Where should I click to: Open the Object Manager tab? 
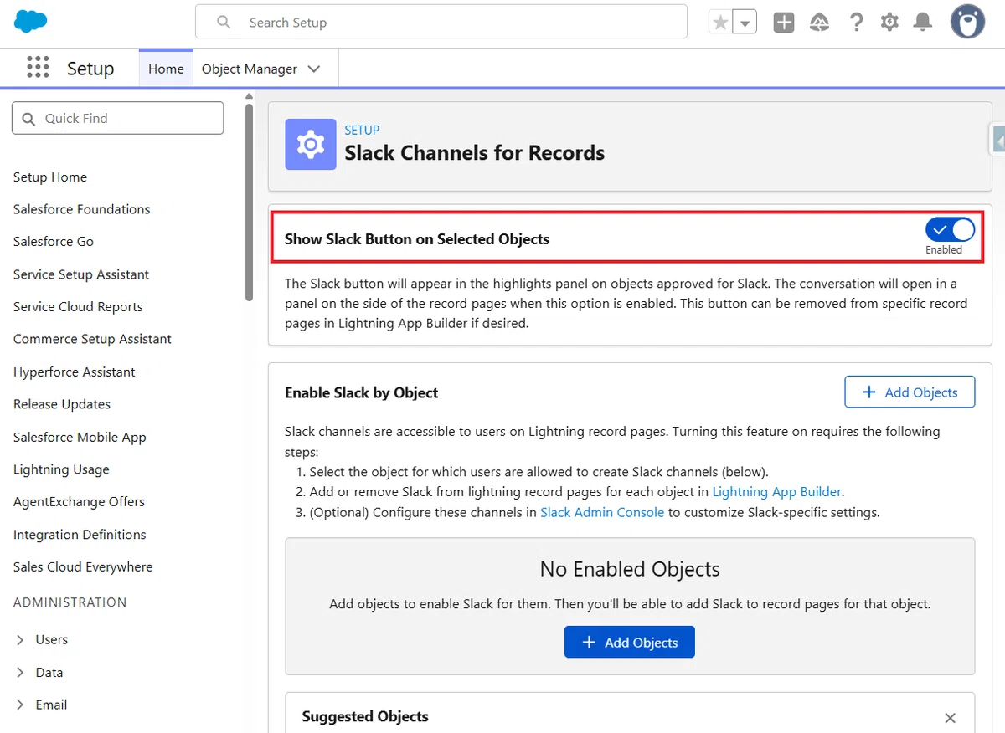click(250, 69)
